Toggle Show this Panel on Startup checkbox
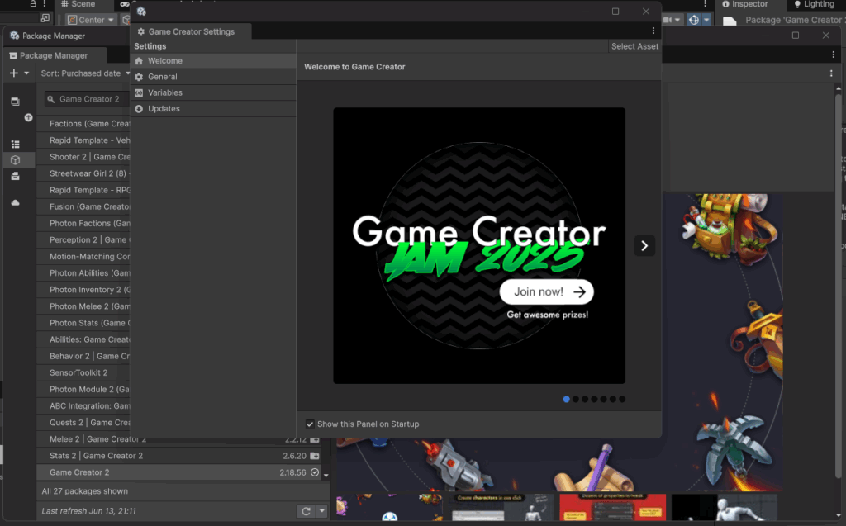 [x=310, y=424]
